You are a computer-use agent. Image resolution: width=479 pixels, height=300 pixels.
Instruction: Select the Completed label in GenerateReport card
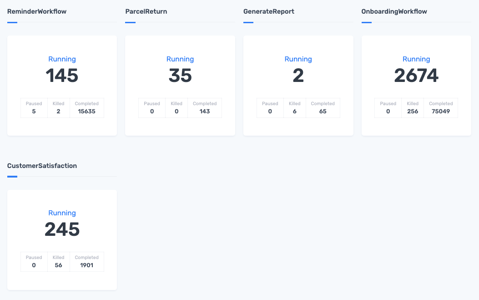[x=323, y=104]
